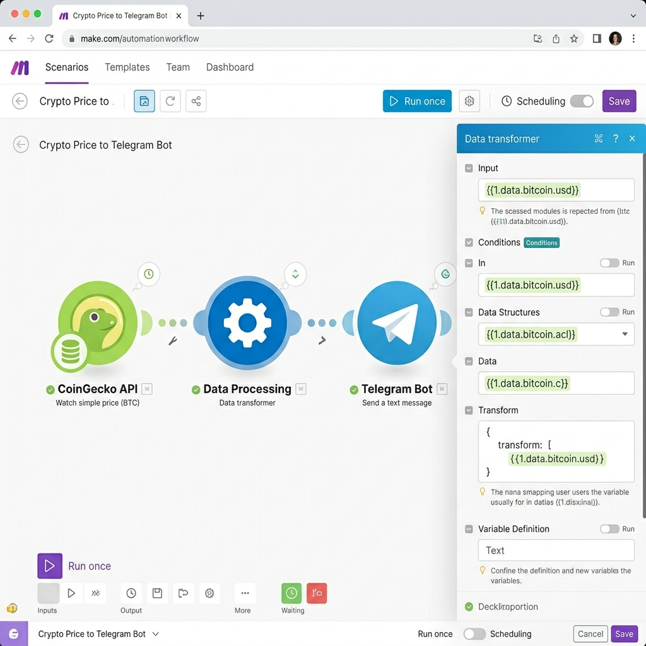Click the canvas back arrow beside scenario title
This screenshot has height=646, width=646.
(21, 144)
